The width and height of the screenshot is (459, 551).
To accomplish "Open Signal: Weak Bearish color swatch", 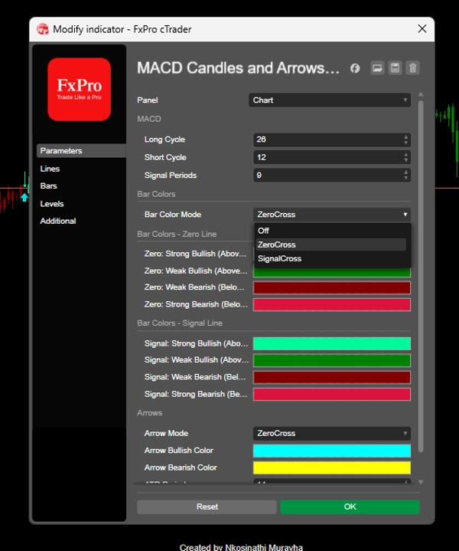I will pyautogui.click(x=331, y=377).
